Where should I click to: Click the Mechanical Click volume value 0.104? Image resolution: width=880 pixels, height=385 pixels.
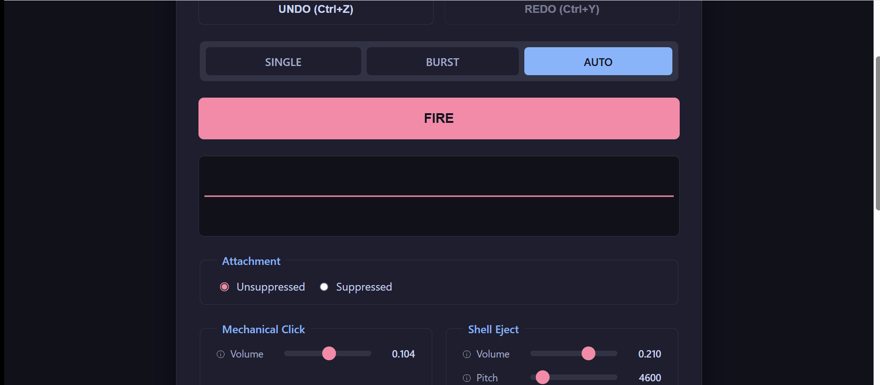[x=403, y=354]
